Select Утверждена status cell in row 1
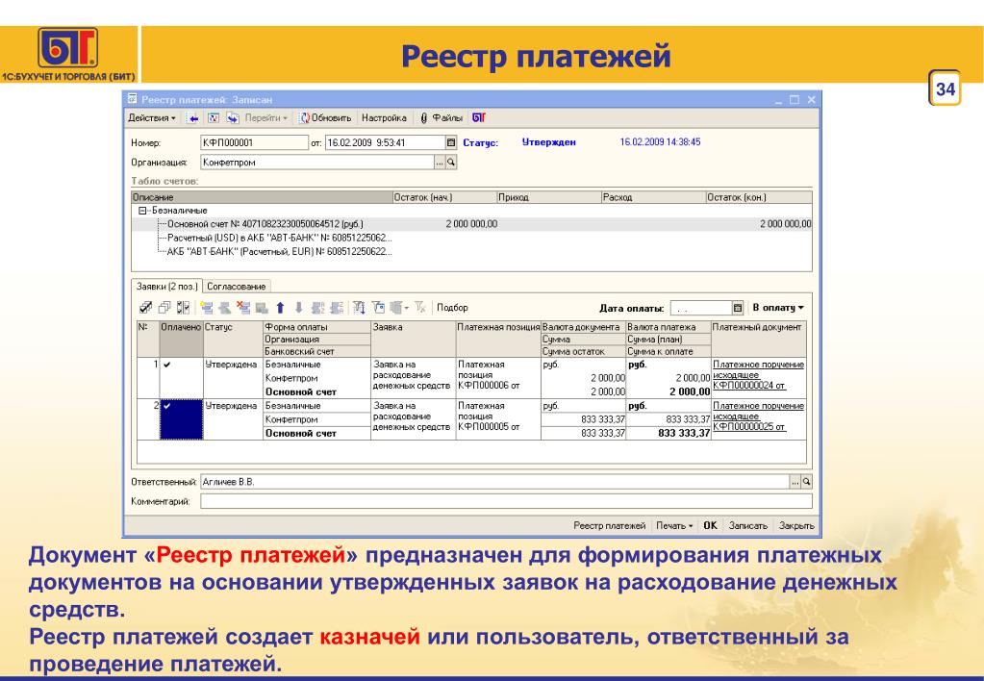The height and width of the screenshot is (681, 984). 233,378
